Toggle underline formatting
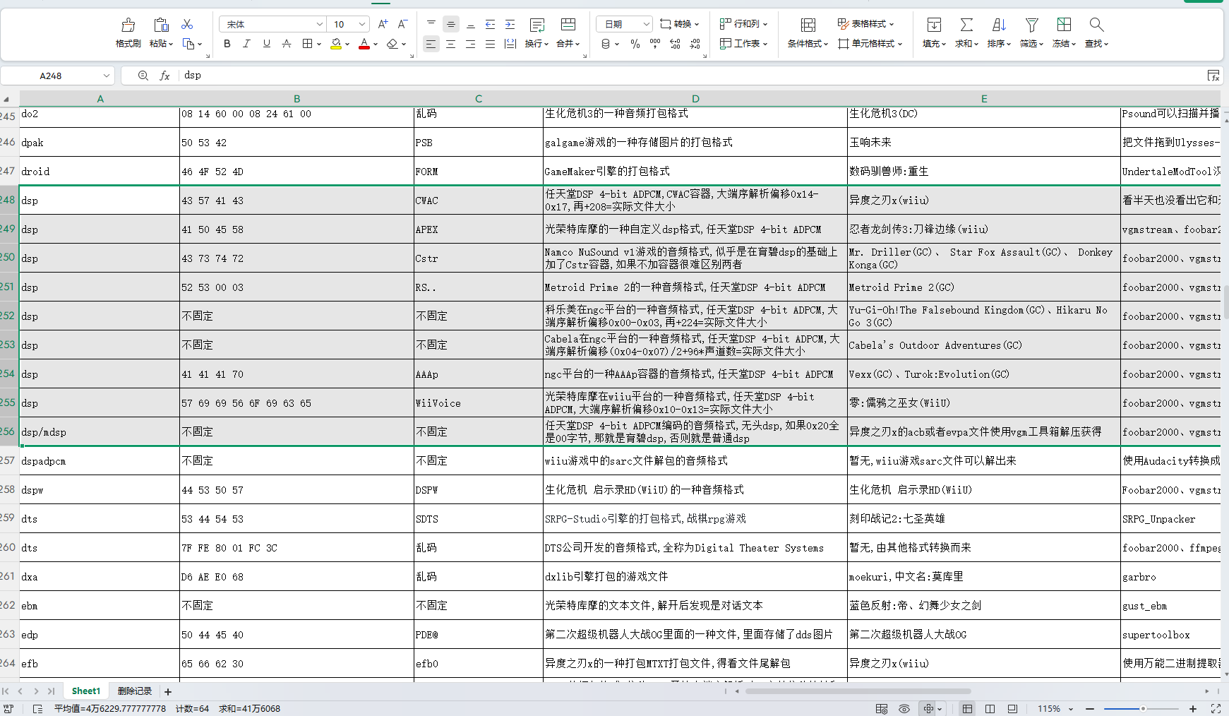Viewport: 1229px width, 716px height. point(267,44)
